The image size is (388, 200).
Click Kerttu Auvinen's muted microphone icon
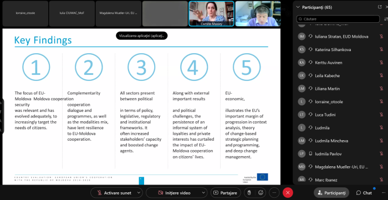381,63
